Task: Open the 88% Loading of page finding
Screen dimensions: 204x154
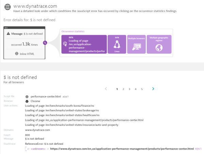Action: [x=84, y=44]
